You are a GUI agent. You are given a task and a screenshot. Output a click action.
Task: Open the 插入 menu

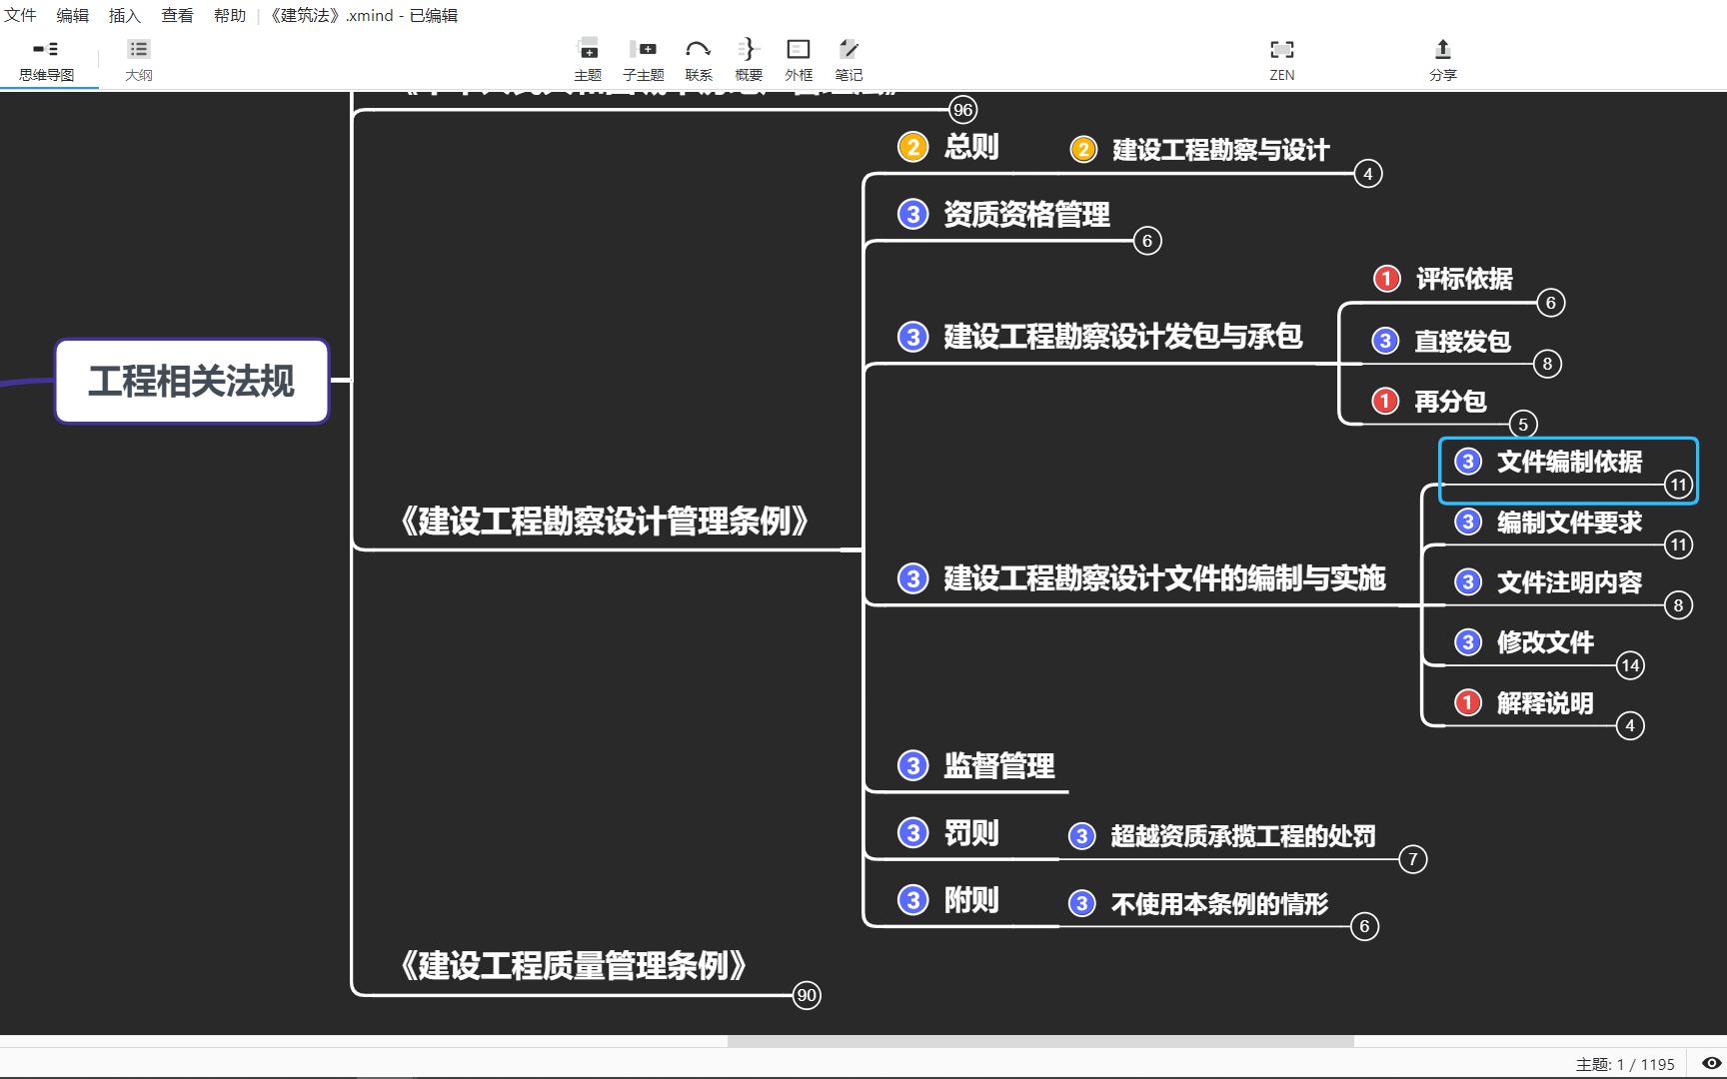[x=125, y=15]
